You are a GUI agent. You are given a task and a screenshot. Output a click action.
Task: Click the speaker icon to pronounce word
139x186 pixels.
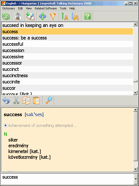point(18,16)
